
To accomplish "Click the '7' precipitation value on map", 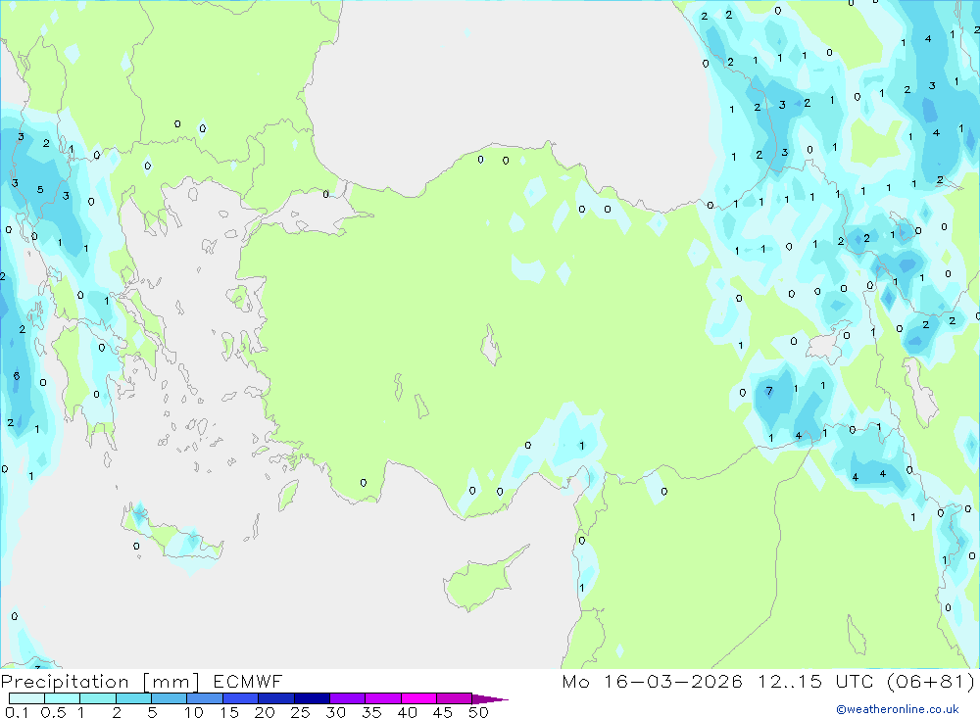I will click(769, 391).
